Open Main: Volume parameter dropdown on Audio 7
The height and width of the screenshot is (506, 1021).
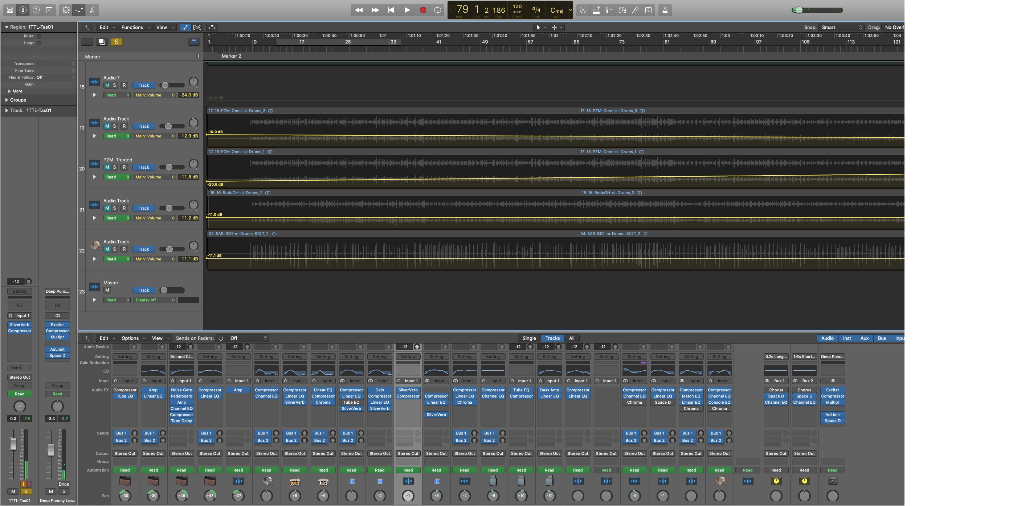[155, 95]
